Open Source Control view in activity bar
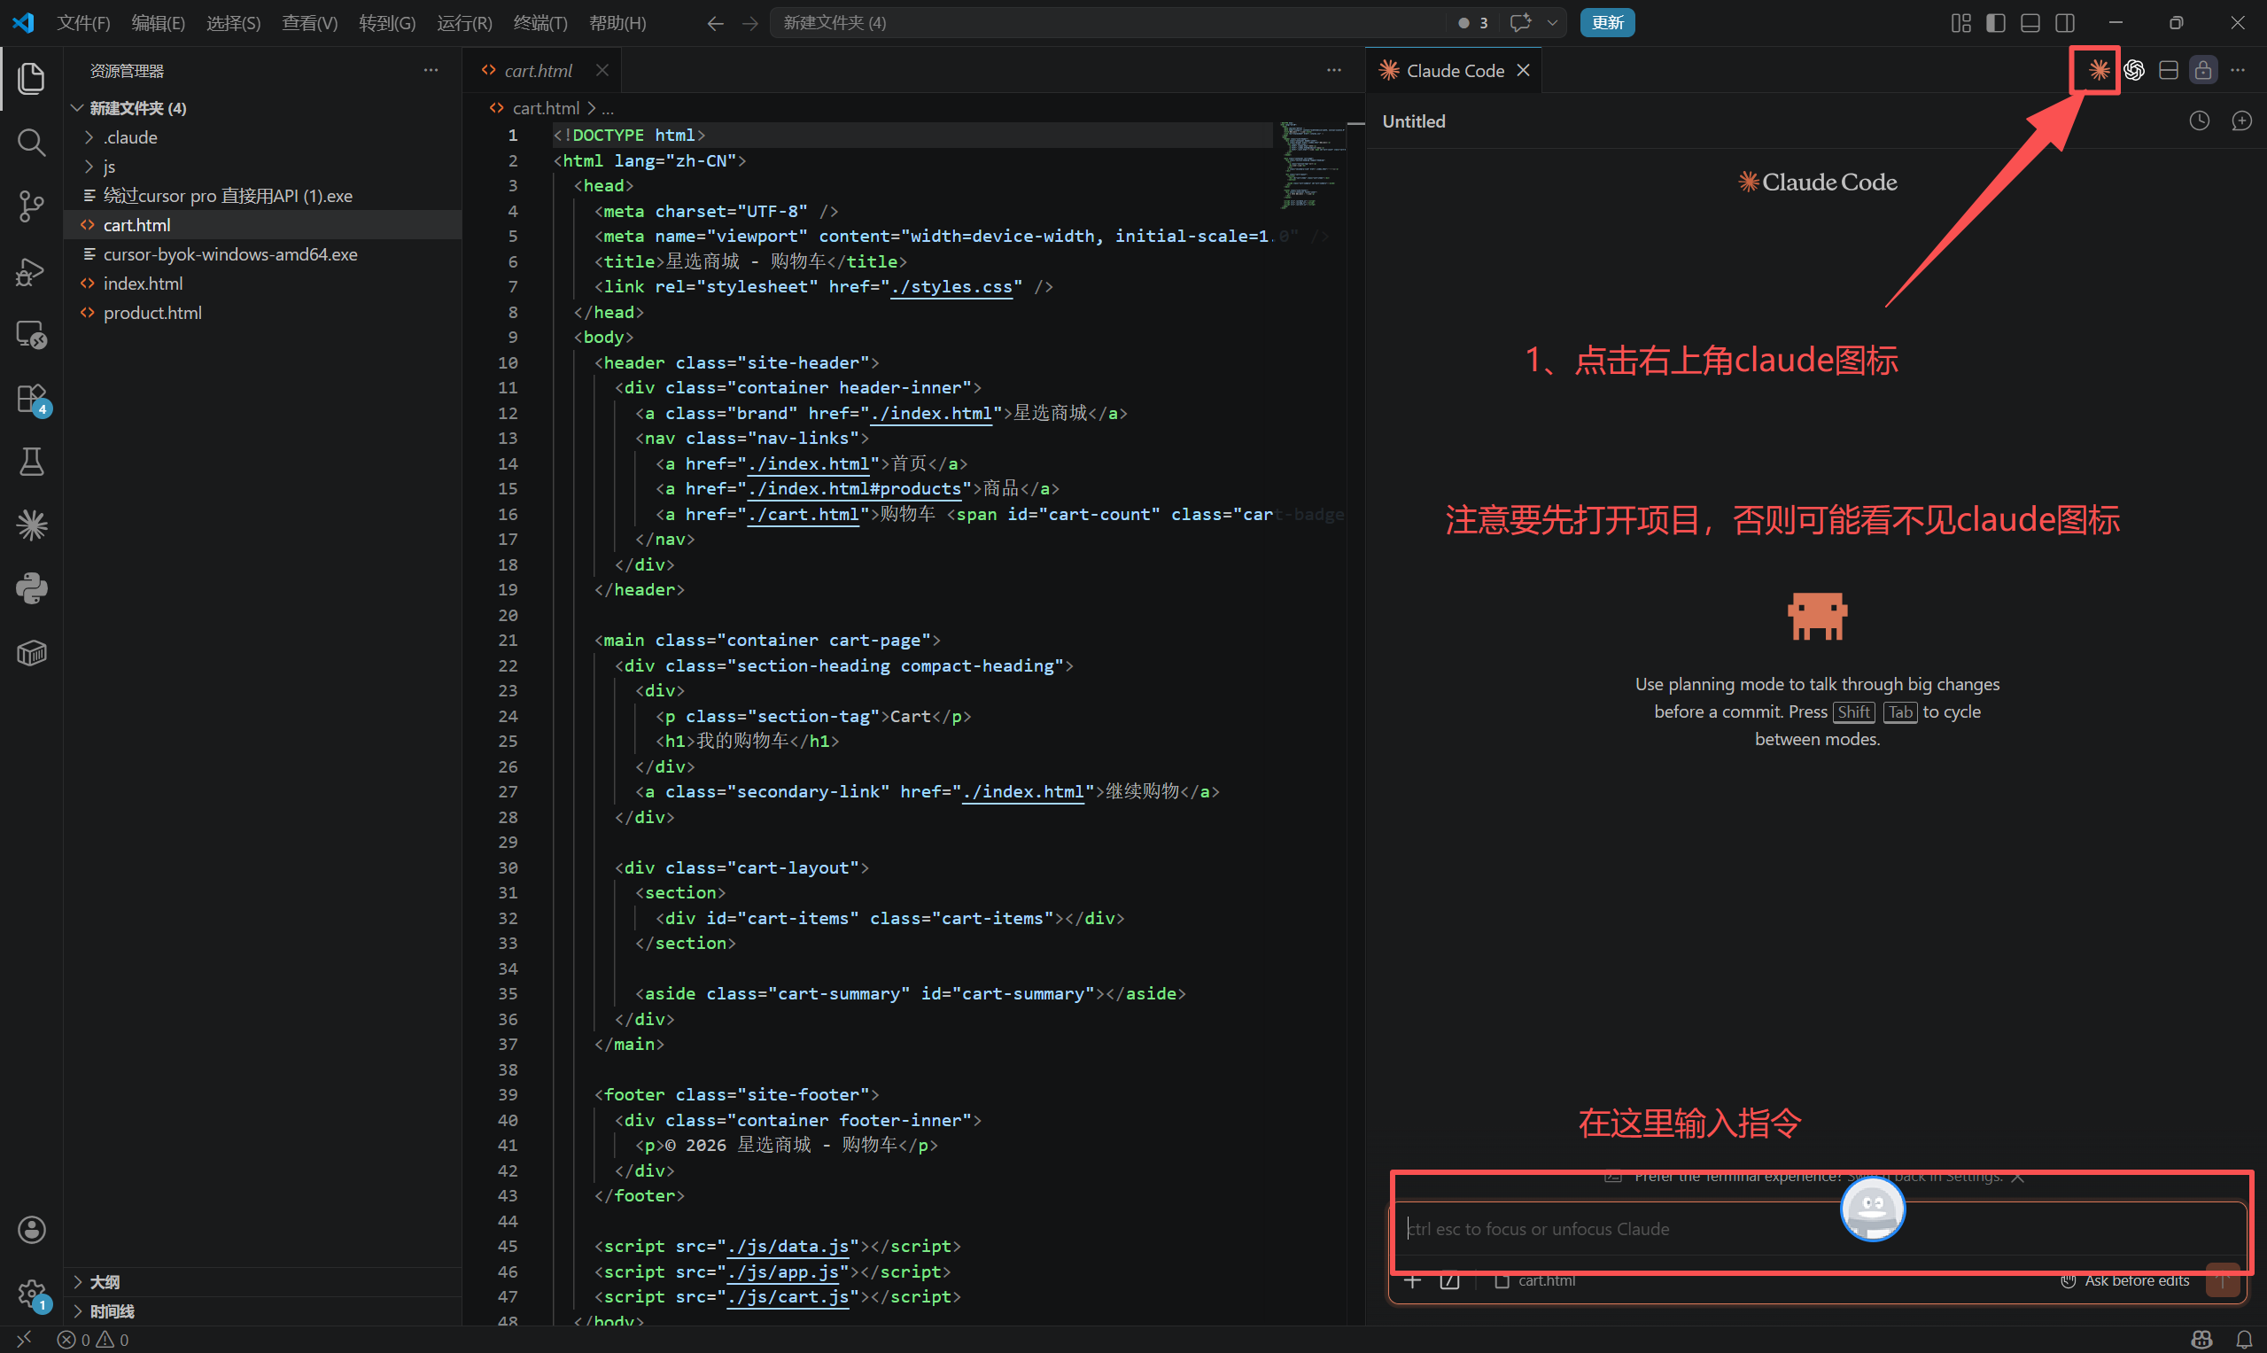This screenshot has height=1353, width=2267. point(31,206)
